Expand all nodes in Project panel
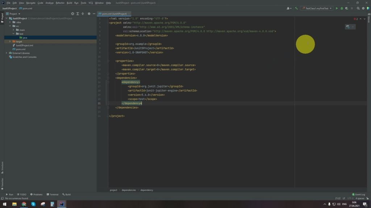This screenshot has height=208, width=371. pos(78,14)
